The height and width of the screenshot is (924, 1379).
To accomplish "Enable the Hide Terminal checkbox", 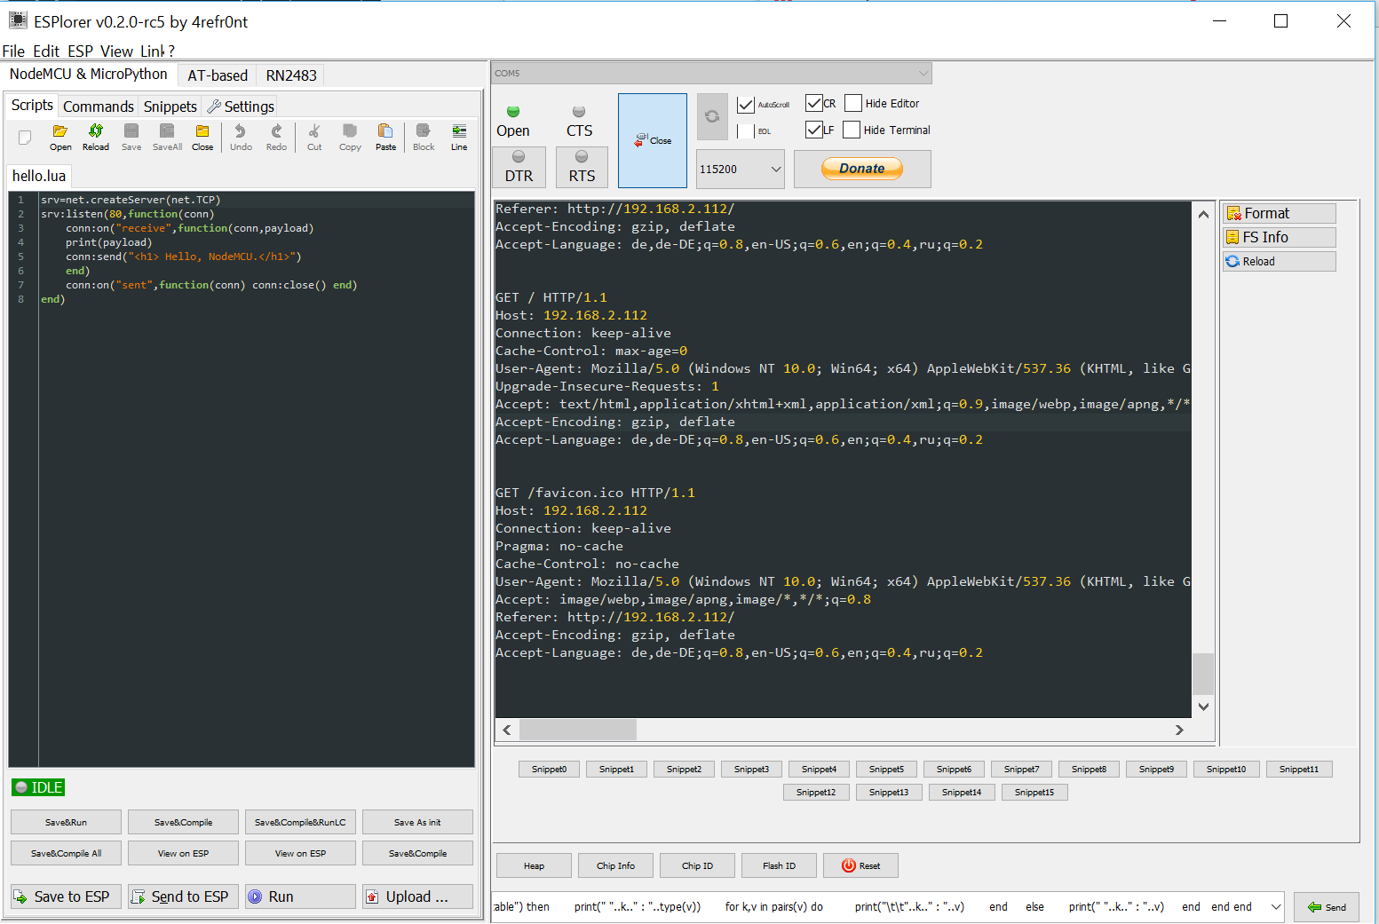I will 852,130.
